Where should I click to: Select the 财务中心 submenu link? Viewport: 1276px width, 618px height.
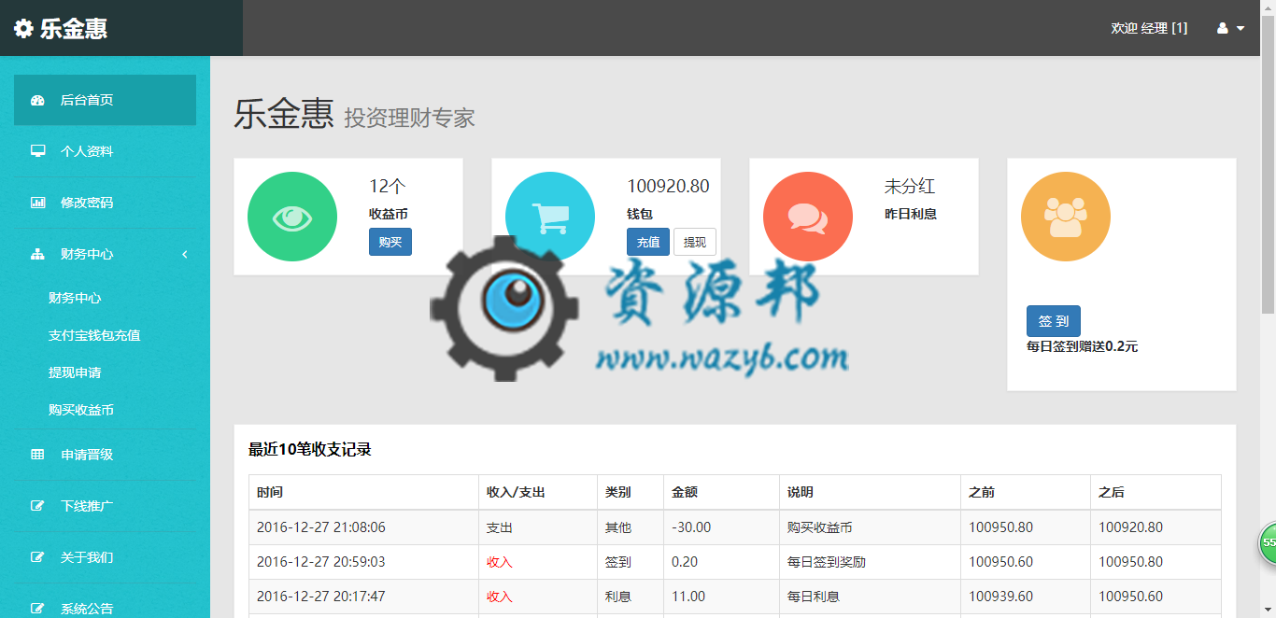(x=75, y=298)
